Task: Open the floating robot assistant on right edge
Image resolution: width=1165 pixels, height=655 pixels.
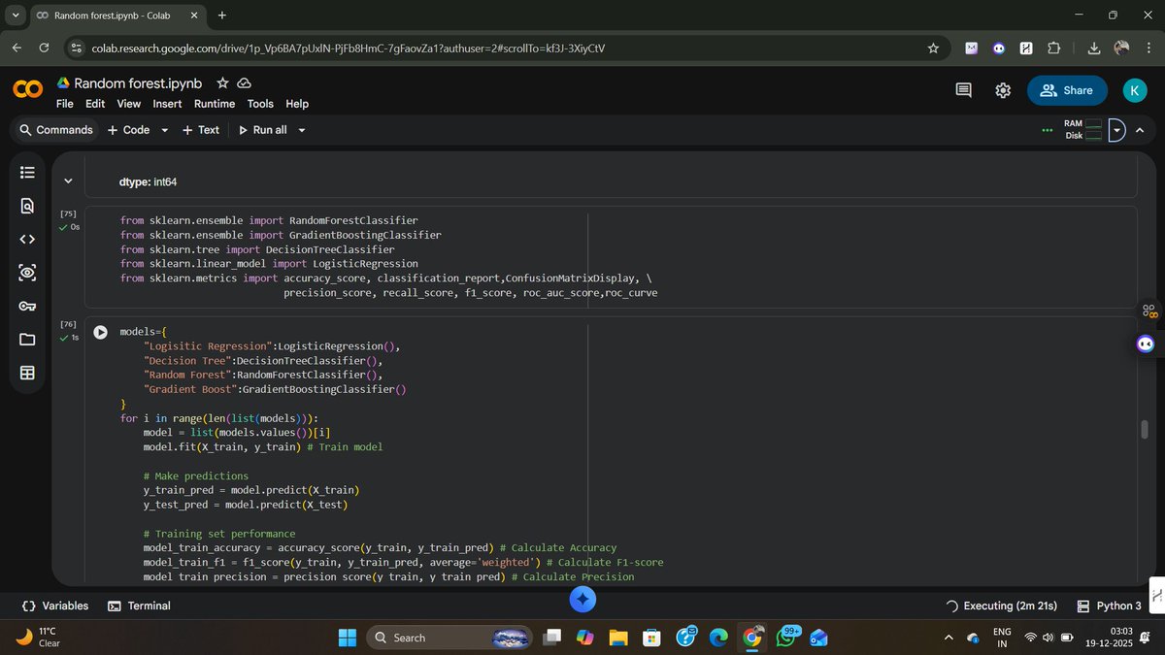Action: click(1146, 344)
